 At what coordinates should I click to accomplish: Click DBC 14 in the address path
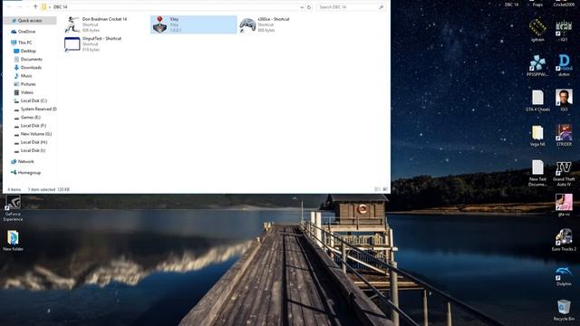[61, 7]
